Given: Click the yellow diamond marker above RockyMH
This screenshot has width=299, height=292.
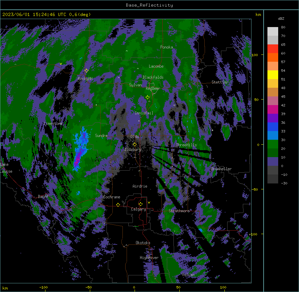Looking at the screenshot, I should tap(87, 70).
